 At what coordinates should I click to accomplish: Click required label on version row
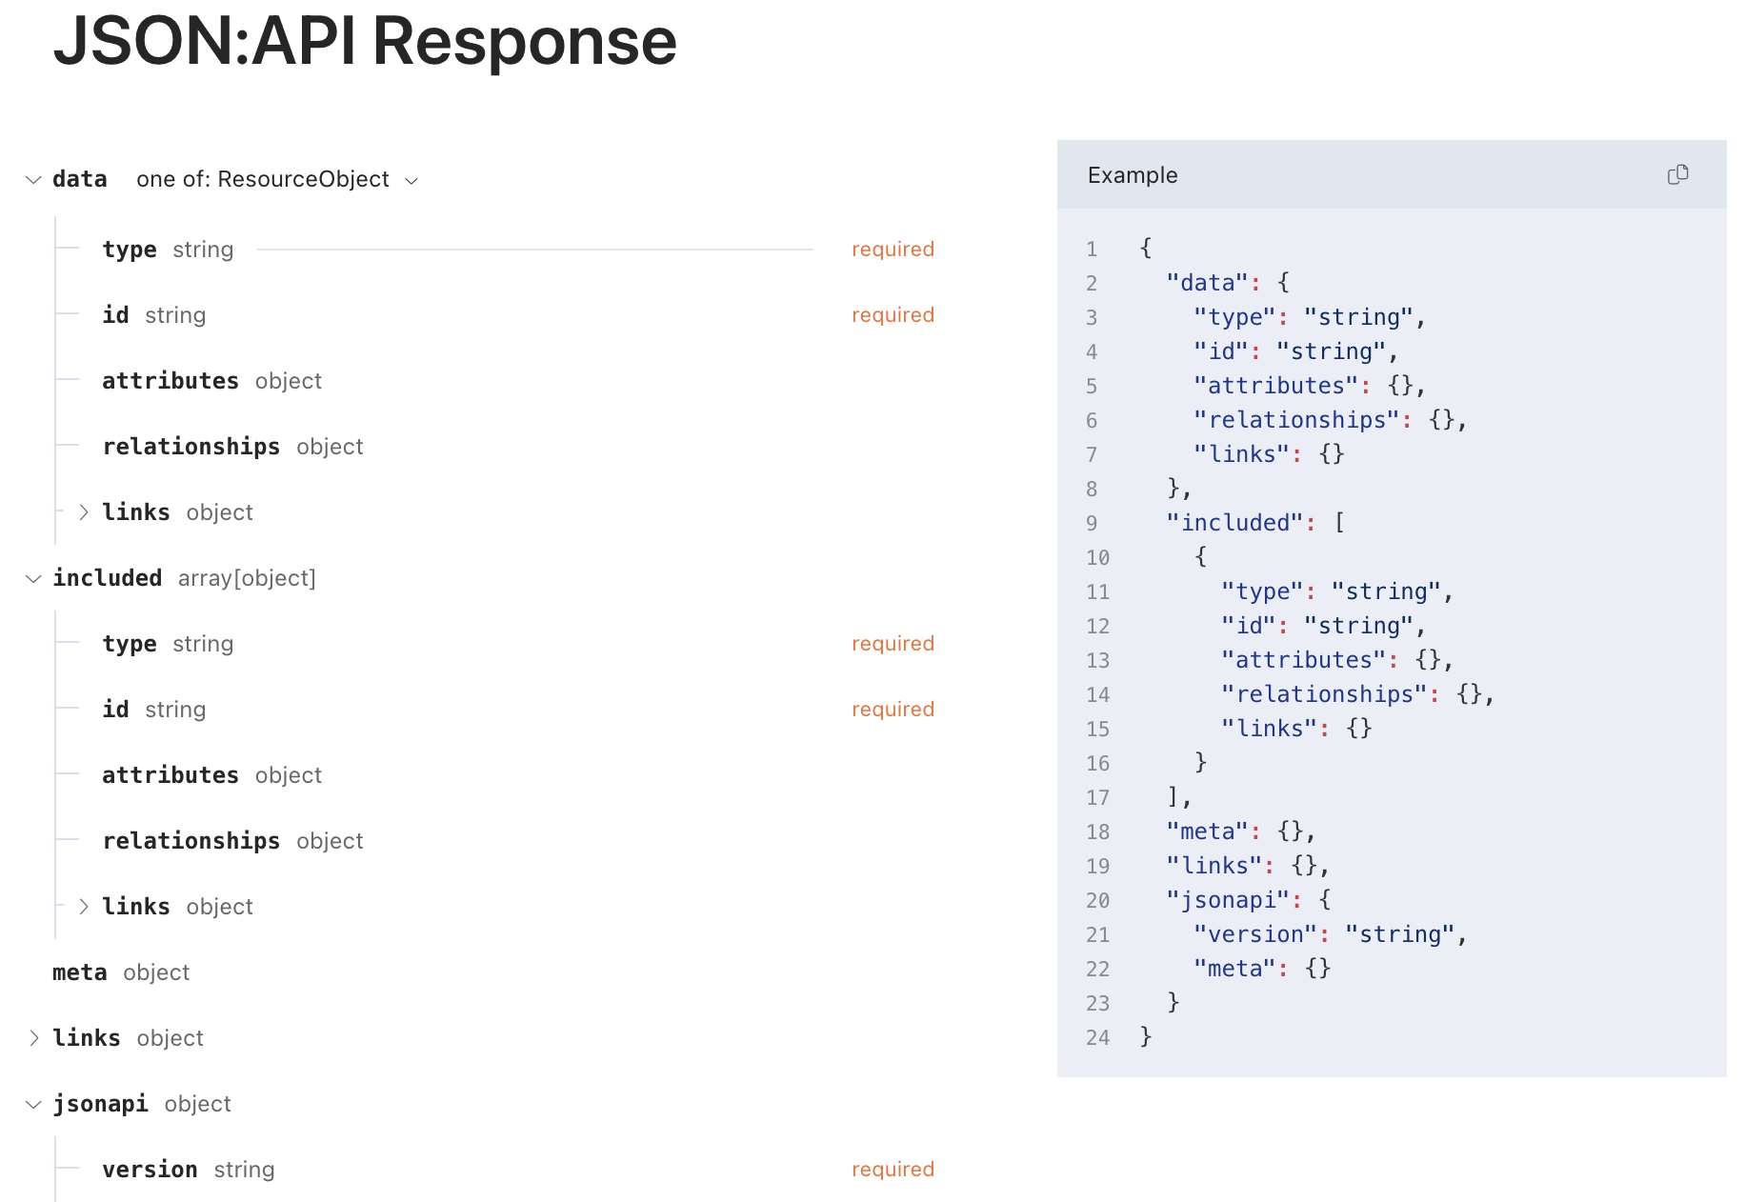tap(893, 1170)
